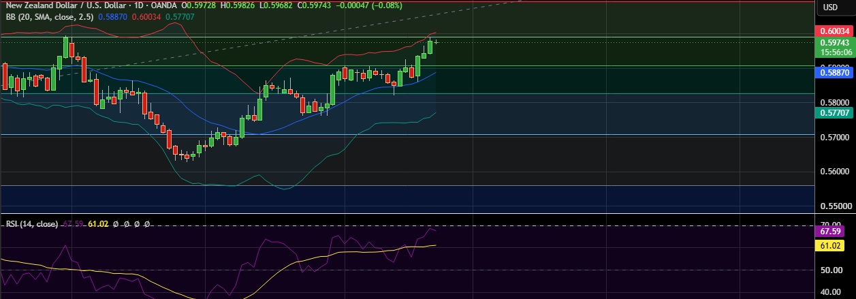Screen dimensions: 856x299
Task: Click the blue 0.58870 price axis label
Action: point(834,72)
